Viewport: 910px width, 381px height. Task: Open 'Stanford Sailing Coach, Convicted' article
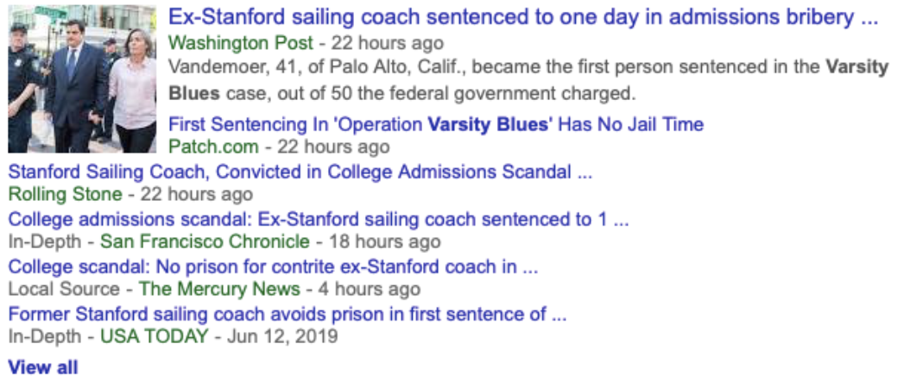pyautogui.click(x=300, y=172)
